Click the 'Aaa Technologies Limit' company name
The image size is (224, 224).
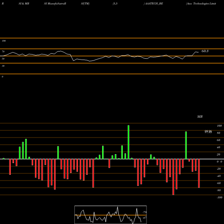[201, 4]
